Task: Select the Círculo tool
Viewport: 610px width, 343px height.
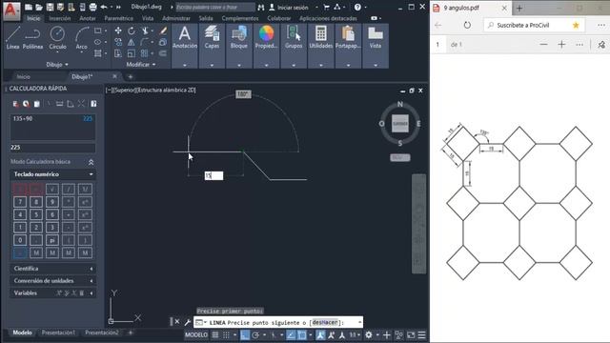Action: (x=57, y=38)
